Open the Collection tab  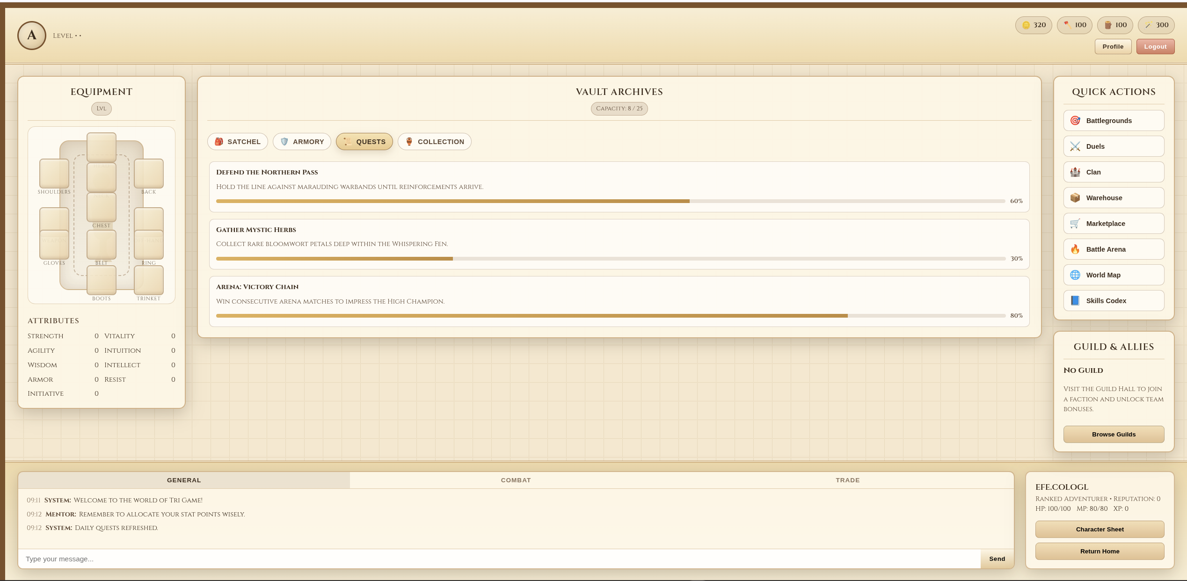(435, 142)
